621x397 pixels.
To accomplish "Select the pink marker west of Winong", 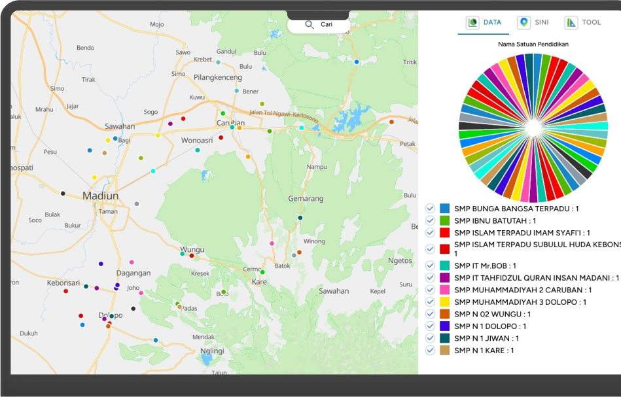I will coord(272,243).
